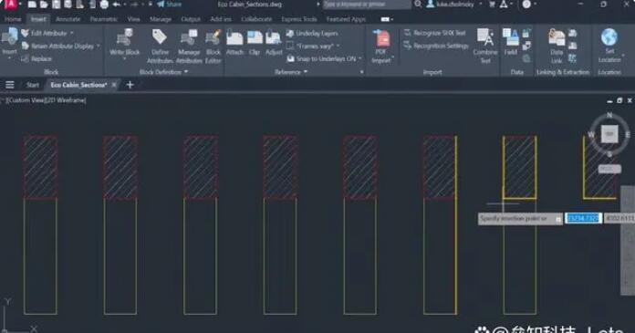This screenshot has width=635, height=333.
Task: Open the Define Attributes tool
Action: point(160,37)
